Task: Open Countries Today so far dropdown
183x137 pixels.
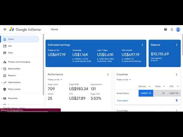Action: [x=124, y=80]
